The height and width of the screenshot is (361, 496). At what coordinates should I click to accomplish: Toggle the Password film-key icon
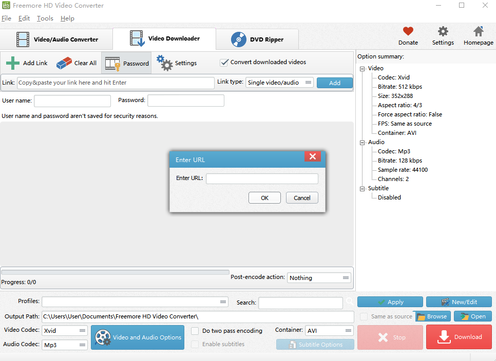point(112,64)
